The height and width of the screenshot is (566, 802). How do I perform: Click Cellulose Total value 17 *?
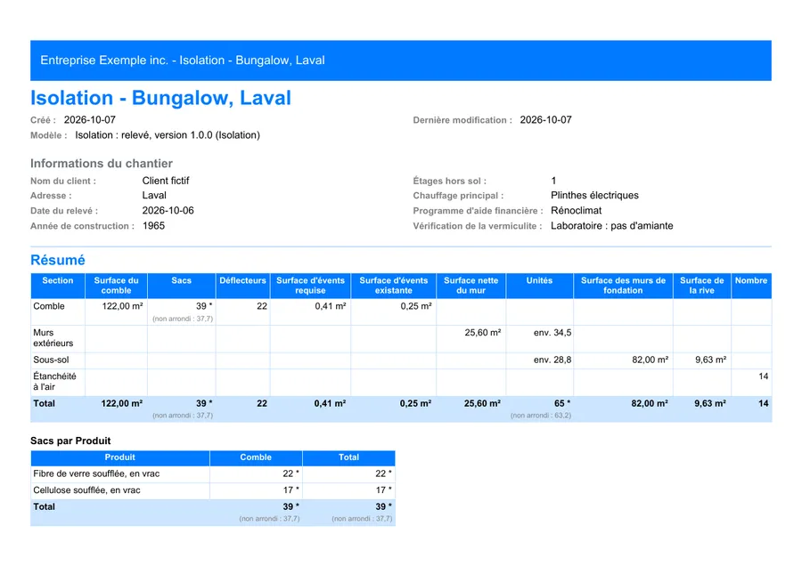click(383, 490)
